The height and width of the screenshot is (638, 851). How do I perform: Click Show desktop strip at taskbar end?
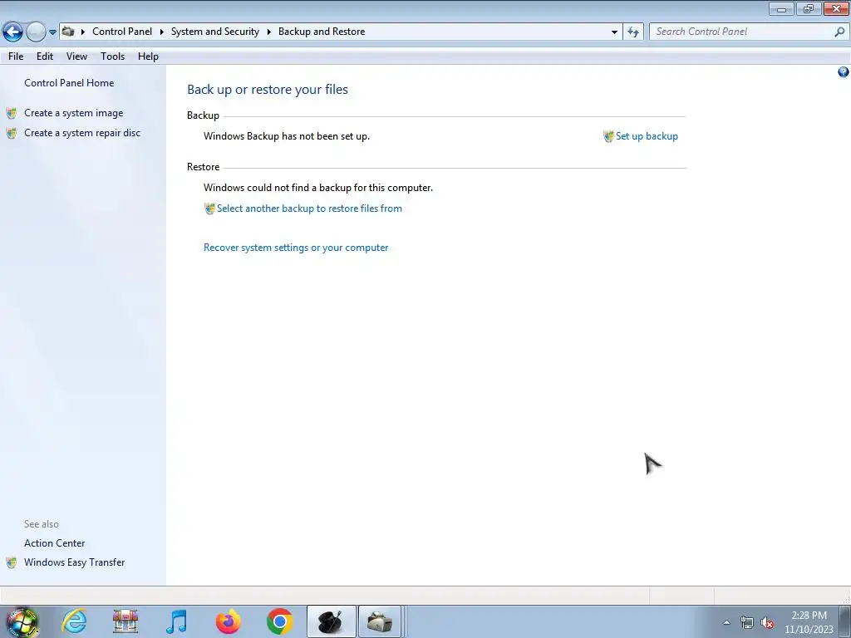click(844, 621)
